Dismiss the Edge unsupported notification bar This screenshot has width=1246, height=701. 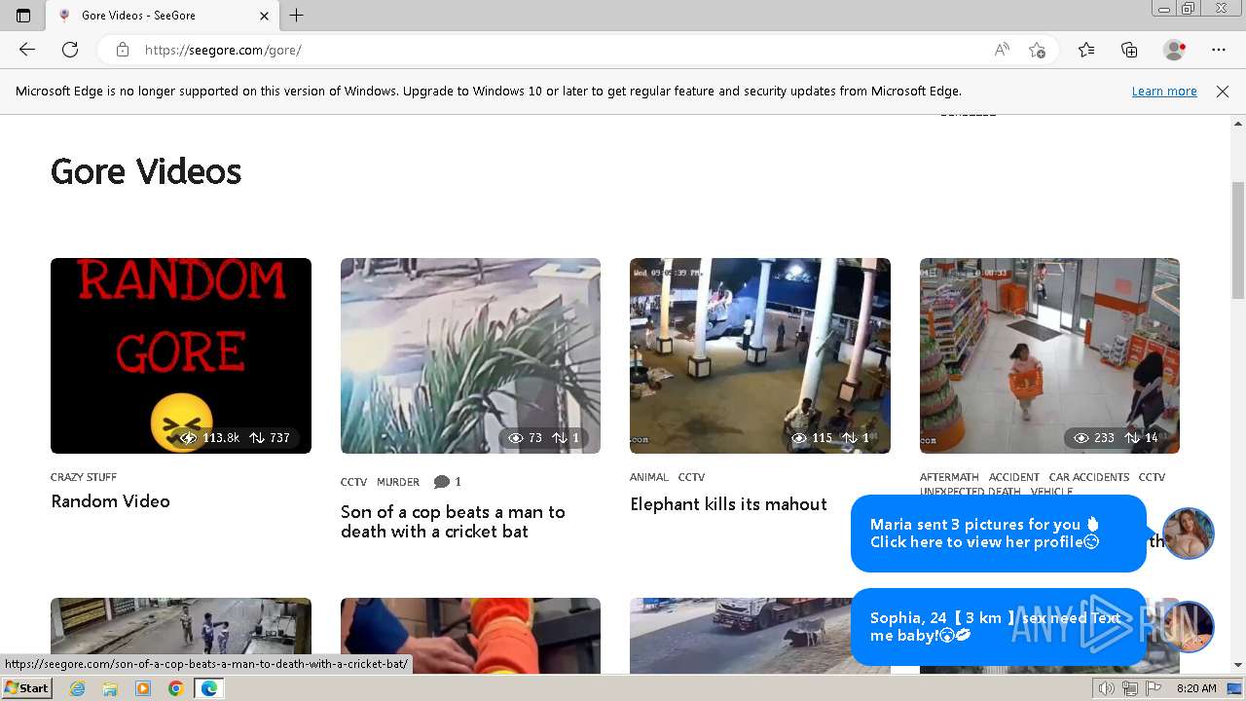[1223, 92]
